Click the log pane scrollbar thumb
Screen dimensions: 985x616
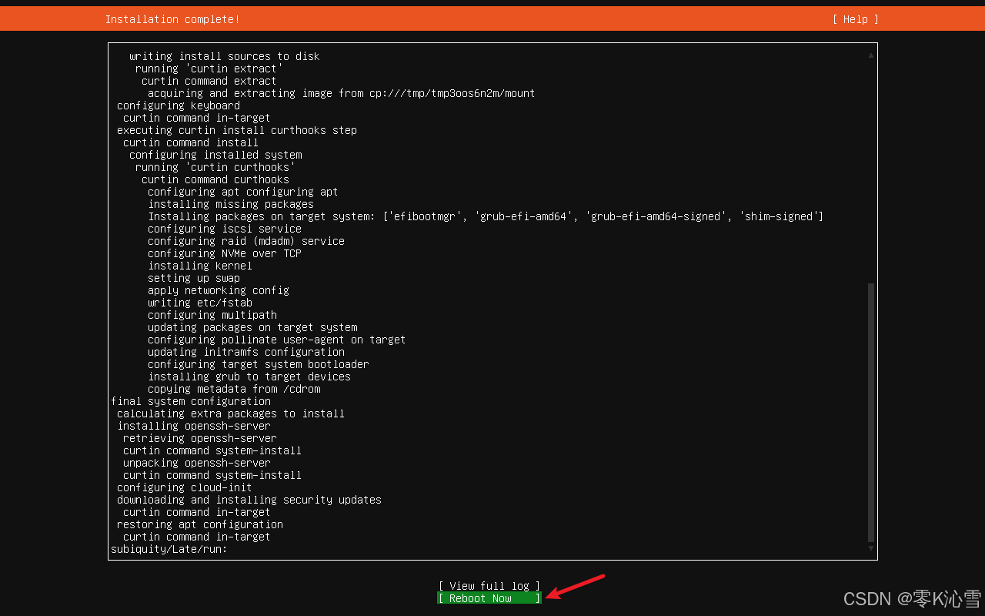(871, 412)
